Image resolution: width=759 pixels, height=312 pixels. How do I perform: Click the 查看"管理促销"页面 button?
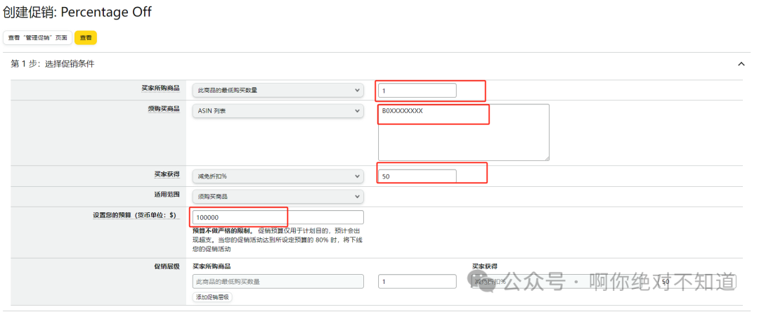(x=38, y=38)
